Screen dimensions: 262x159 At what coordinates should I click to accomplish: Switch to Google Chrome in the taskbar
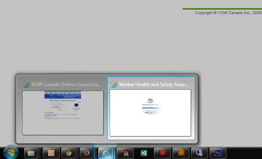pos(69,153)
